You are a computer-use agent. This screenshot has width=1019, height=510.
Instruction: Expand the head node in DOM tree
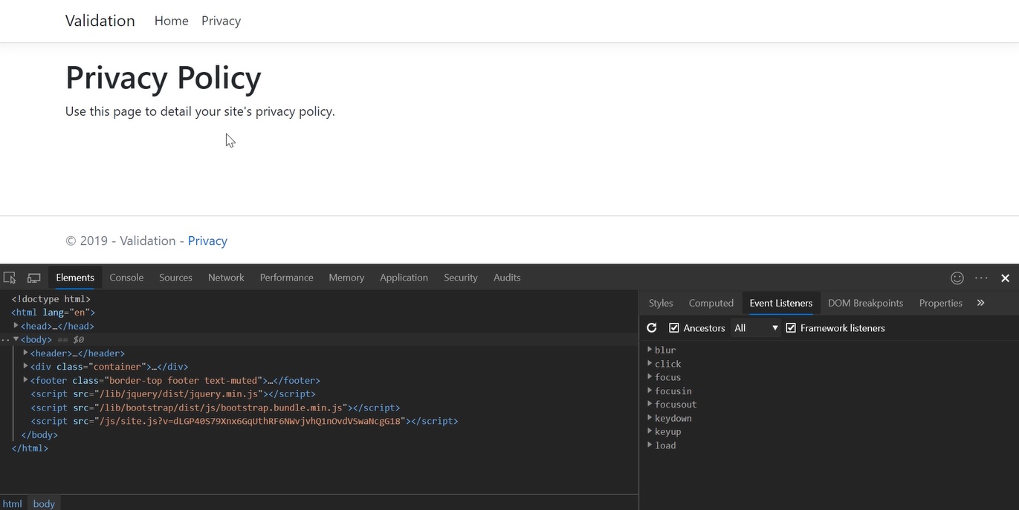pos(16,326)
